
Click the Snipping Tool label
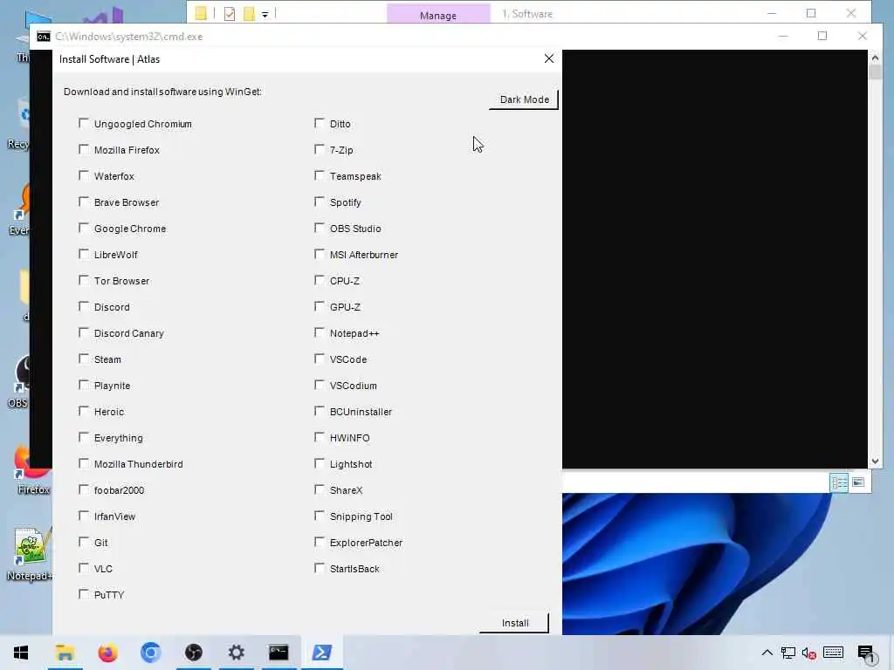pos(361,516)
